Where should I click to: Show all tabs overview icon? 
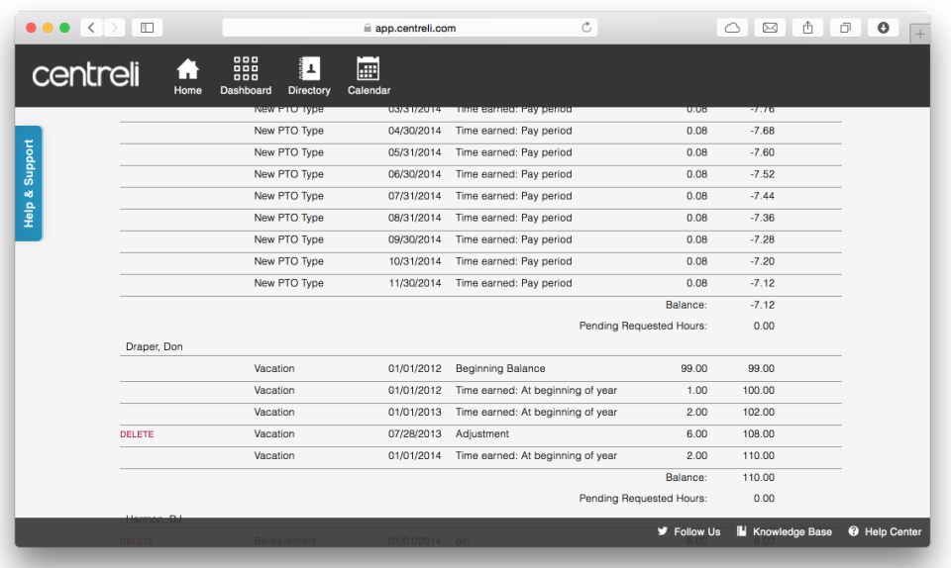845,28
